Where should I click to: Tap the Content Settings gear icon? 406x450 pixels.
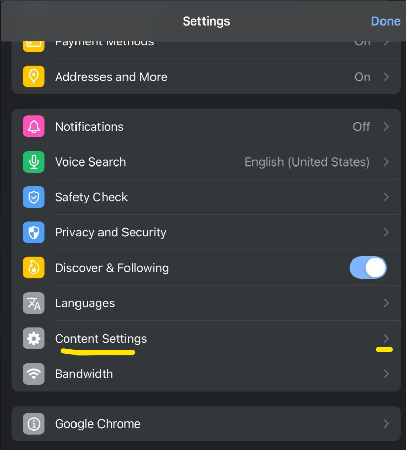tap(34, 339)
